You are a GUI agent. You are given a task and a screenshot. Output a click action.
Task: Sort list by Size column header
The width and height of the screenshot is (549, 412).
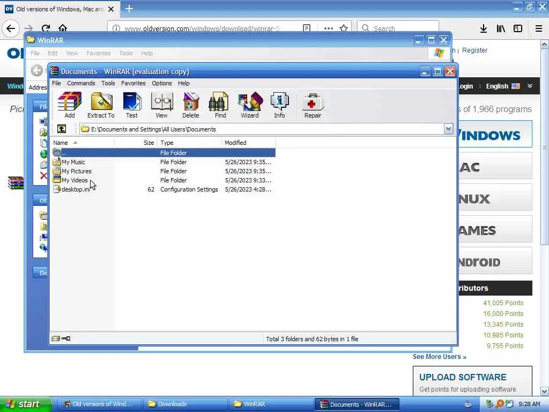click(x=136, y=143)
